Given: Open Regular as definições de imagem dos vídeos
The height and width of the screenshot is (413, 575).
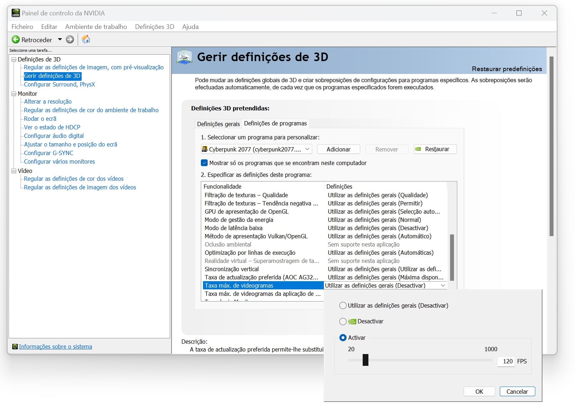Looking at the screenshot, I should [80, 187].
